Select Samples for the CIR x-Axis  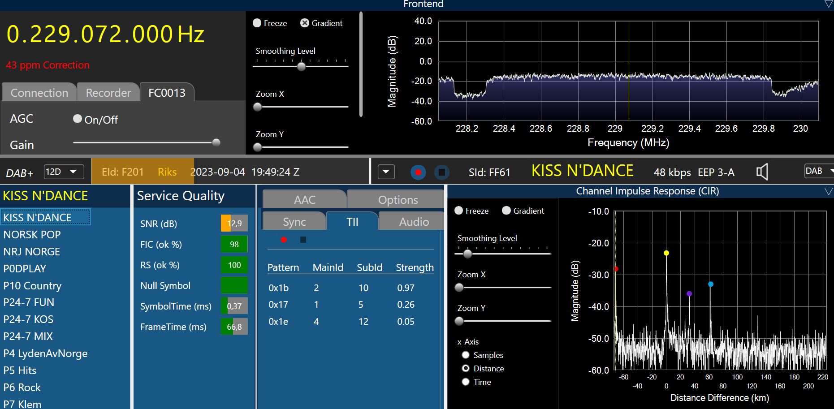point(466,355)
